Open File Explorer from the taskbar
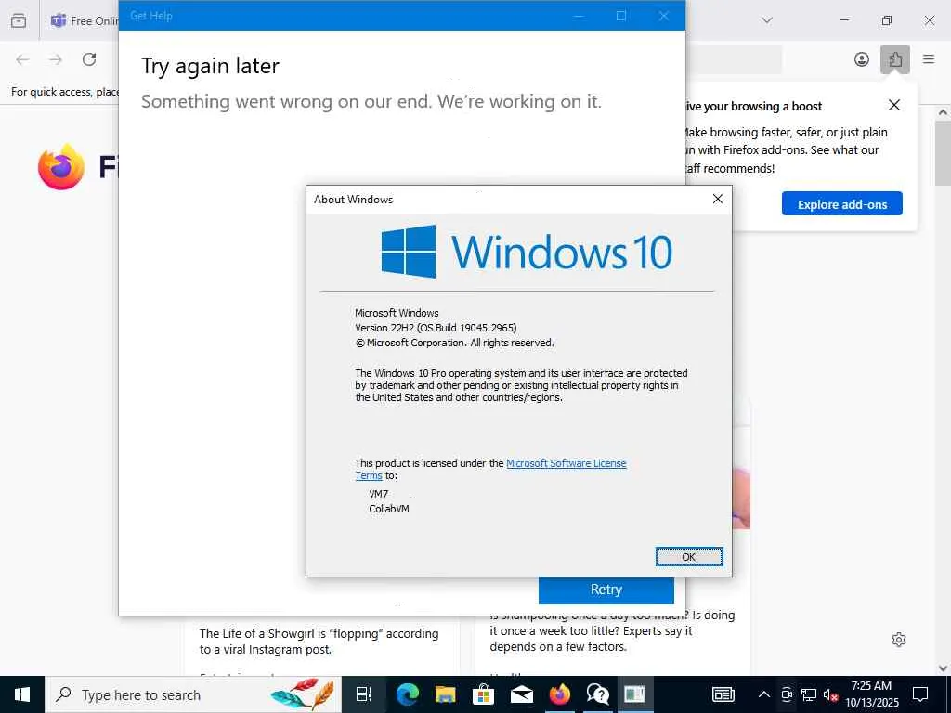 point(445,694)
